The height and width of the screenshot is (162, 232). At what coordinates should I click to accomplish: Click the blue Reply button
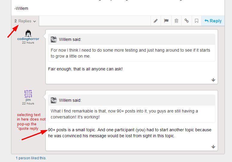click(x=213, y=21)
